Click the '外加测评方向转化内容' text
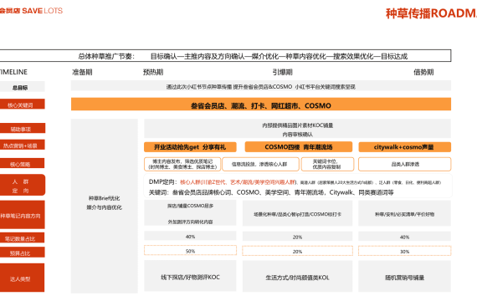477x301 pixels. (190, 222)
